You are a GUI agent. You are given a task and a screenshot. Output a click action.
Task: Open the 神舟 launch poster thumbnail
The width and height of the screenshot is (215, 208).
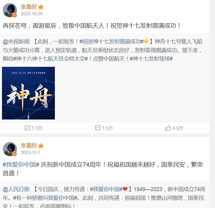pyautogui.click(x=28, y=93)
